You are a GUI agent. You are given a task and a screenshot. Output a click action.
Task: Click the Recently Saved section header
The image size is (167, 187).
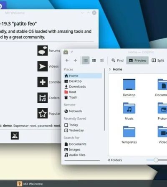click(75, 119)
